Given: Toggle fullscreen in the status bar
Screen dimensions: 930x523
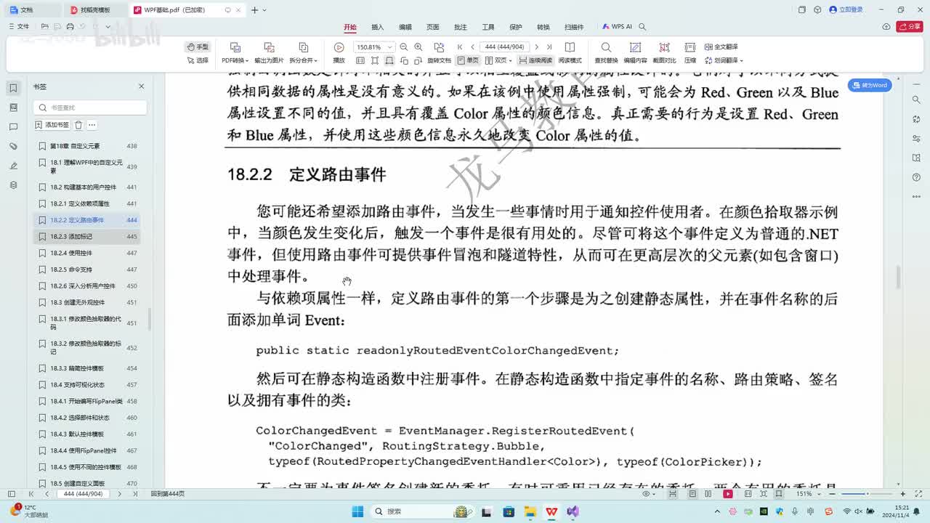Looking at the screenshot, I should click(x=918, y=494).
